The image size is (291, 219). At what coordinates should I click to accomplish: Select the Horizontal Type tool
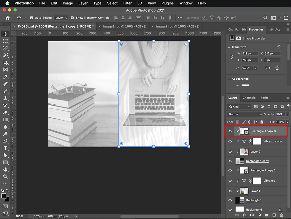point(5,148)
